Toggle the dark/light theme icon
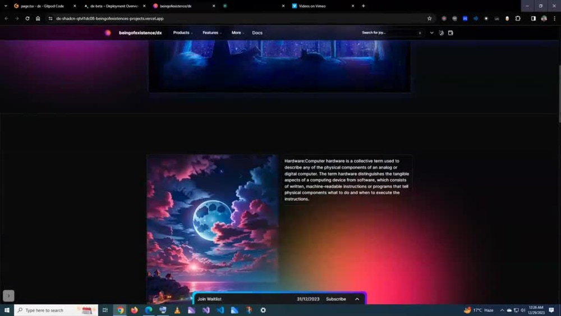Screen dimensions: 561x316 click(x=441, y=33)
